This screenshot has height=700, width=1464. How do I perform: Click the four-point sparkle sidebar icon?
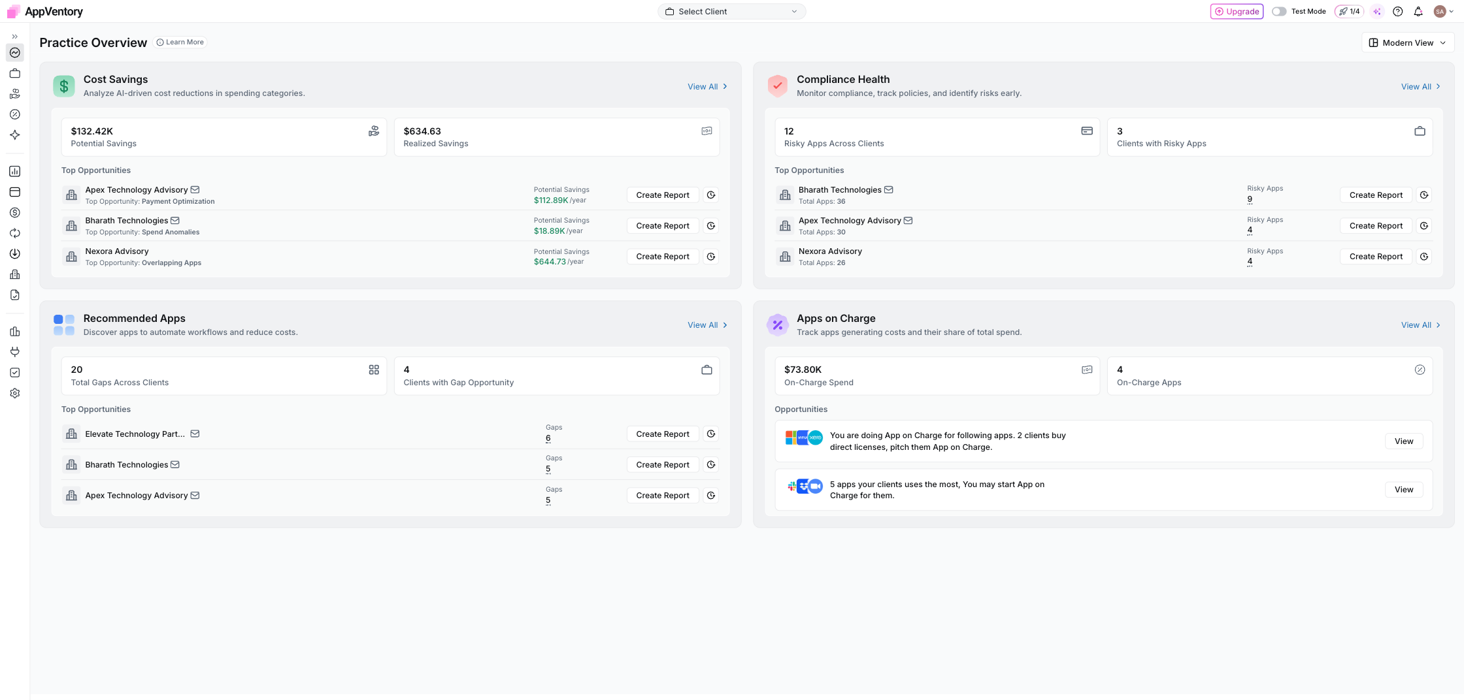(14, 135)
